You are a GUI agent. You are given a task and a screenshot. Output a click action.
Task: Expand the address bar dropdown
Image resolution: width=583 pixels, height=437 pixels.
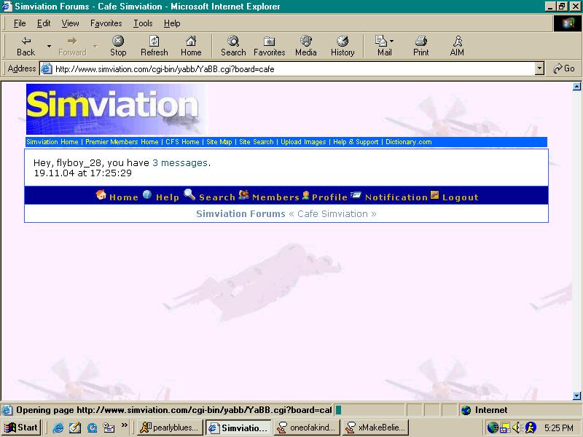[539, 68]
